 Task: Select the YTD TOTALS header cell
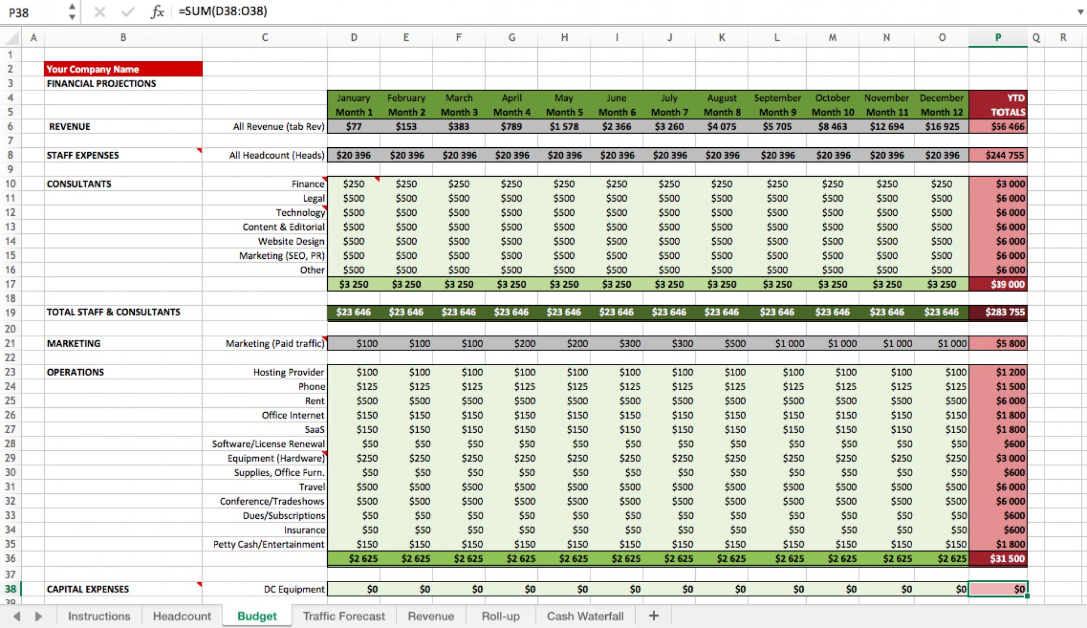click(998, 105)
